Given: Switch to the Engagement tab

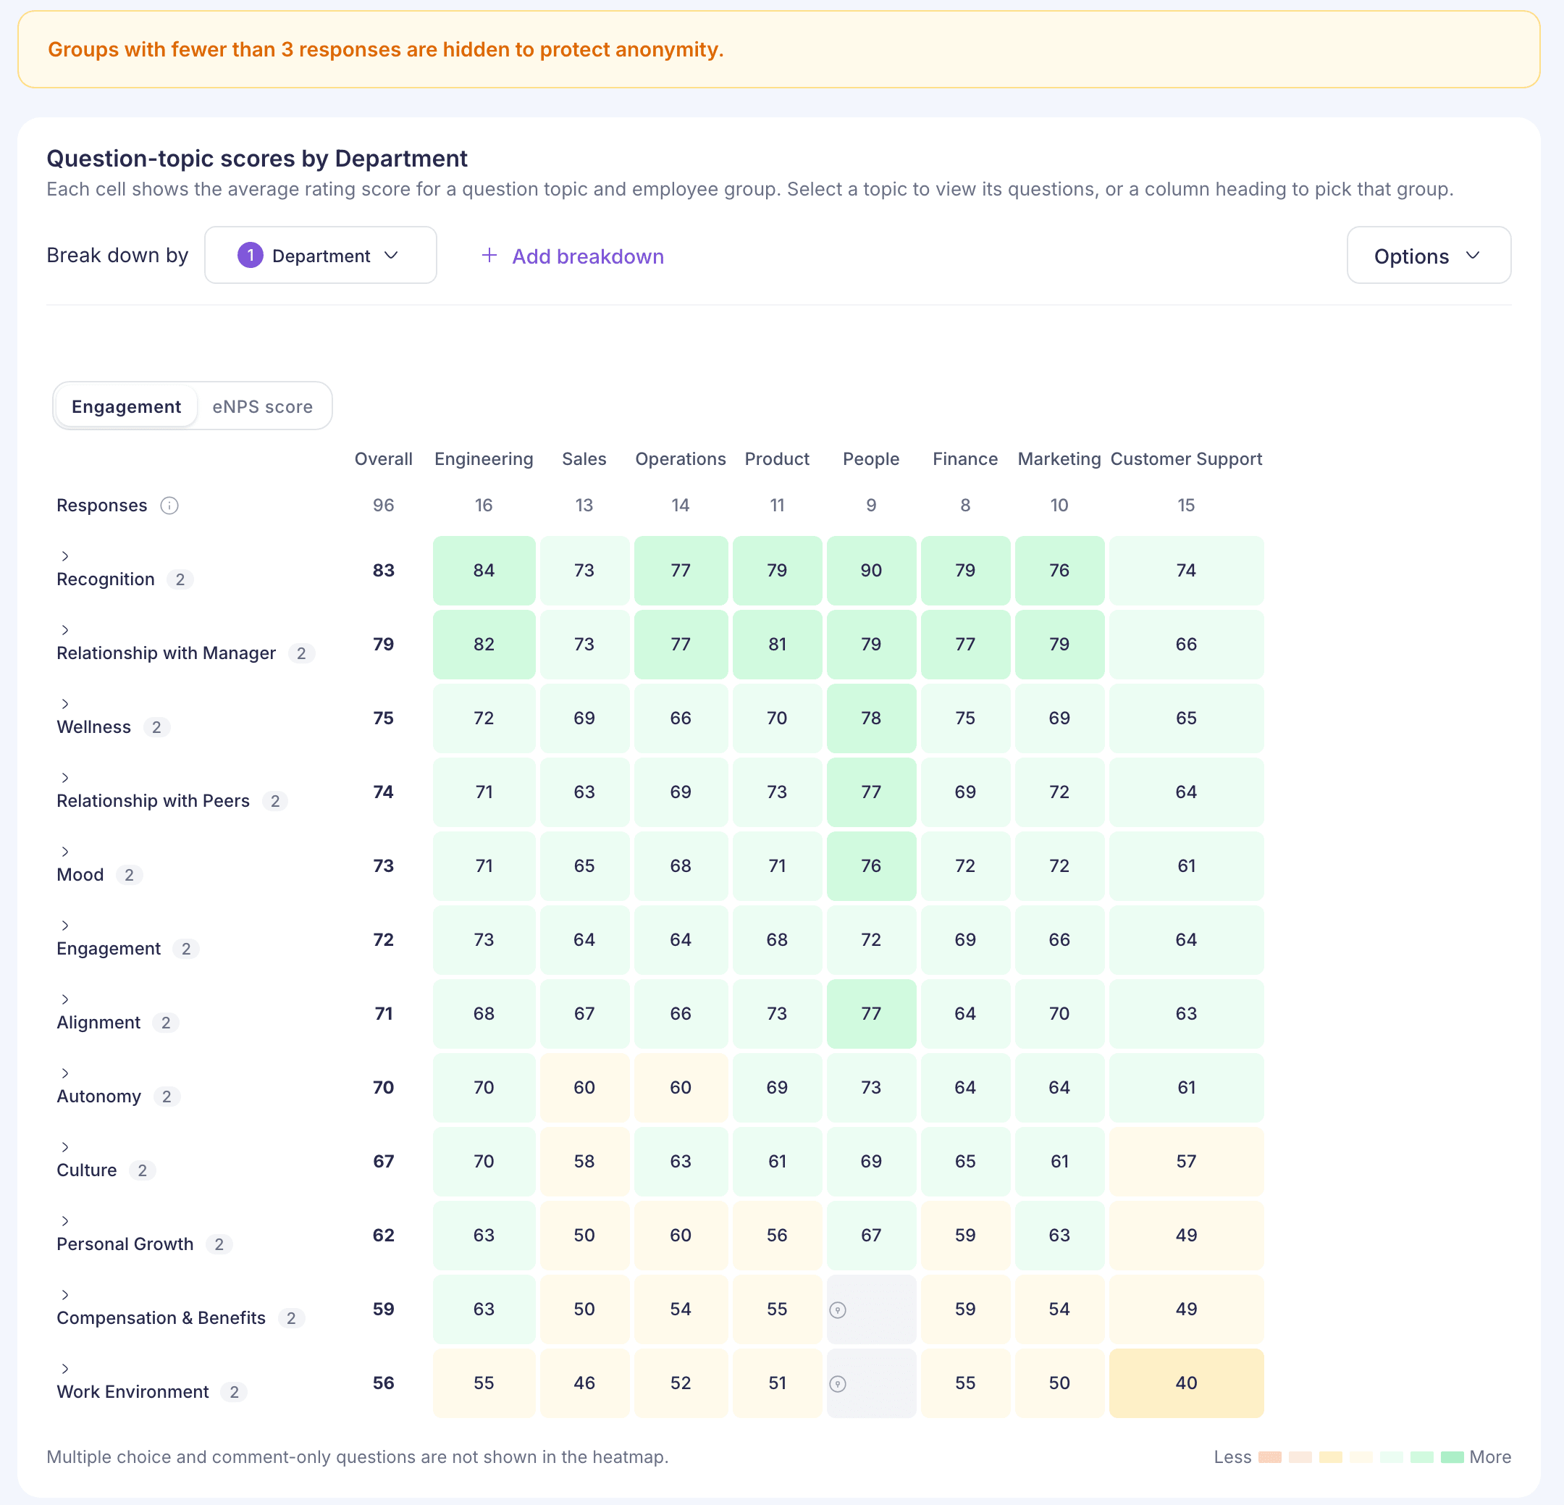Looking at the screenshot, I should click(126, 406).
